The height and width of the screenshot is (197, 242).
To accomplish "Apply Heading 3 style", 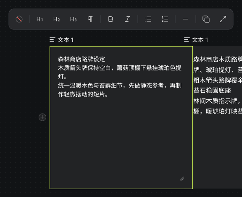I will coord(73,19).
